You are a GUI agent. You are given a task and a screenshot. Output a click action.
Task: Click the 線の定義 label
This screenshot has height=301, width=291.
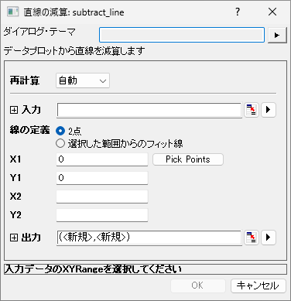pyautogui.click(x=29, y=130)
